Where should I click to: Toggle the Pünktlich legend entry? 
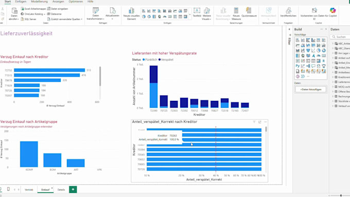[x=150, y=60]
